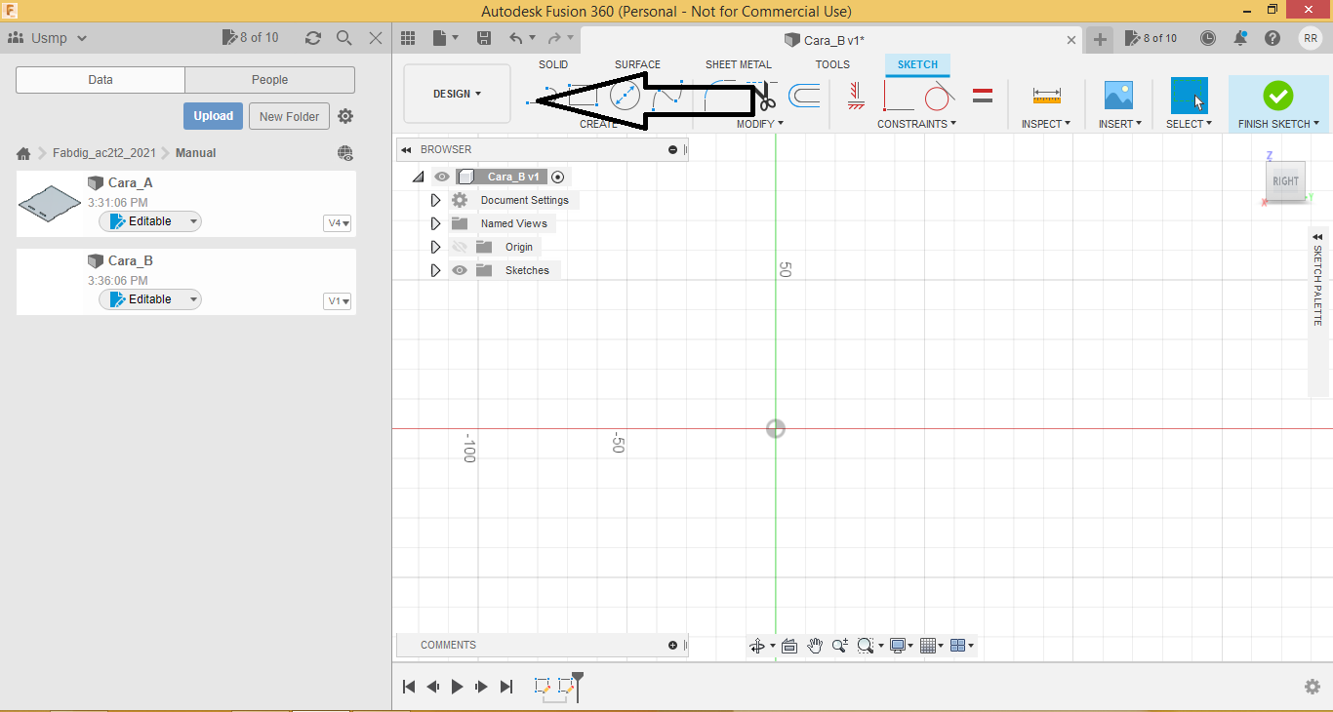Collapse the Cara_B v1 root node
The width and height of the screenshot is (1333, 712).
(x=418, y=177)
